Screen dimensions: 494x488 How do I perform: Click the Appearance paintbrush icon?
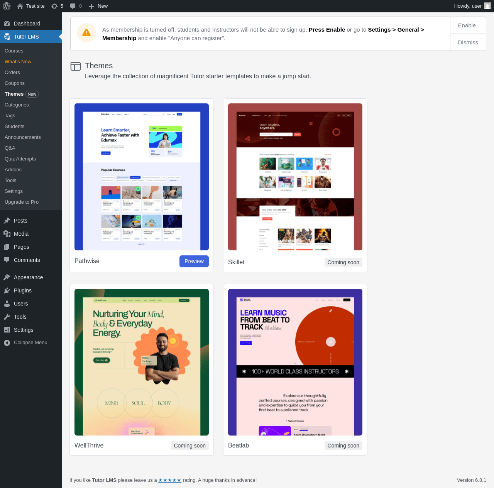[7, 277]
